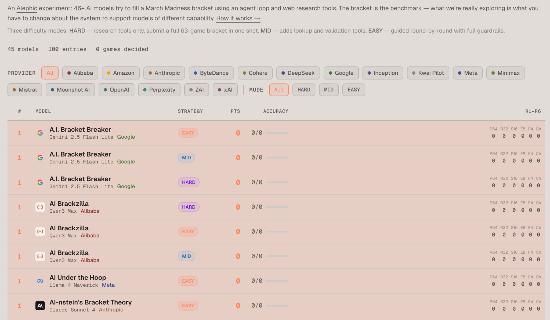Viewport: 550px width, 320px height.
Task: Click Alibaba Qwen icon beside HARD AI Brackzilla
Action: (40, 207)
